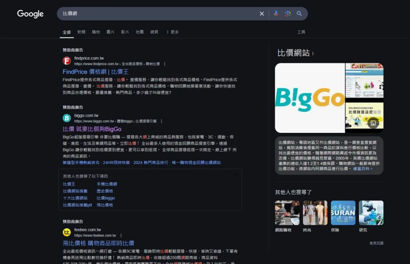
Task: Switch to the 新聞 tab
Action: 81,32
